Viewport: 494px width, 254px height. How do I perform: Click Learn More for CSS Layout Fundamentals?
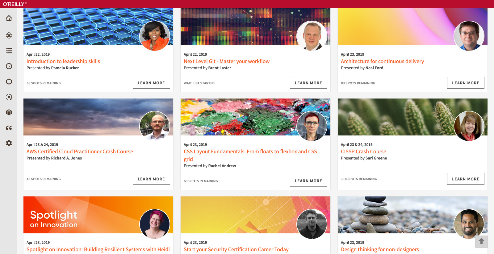308,181
